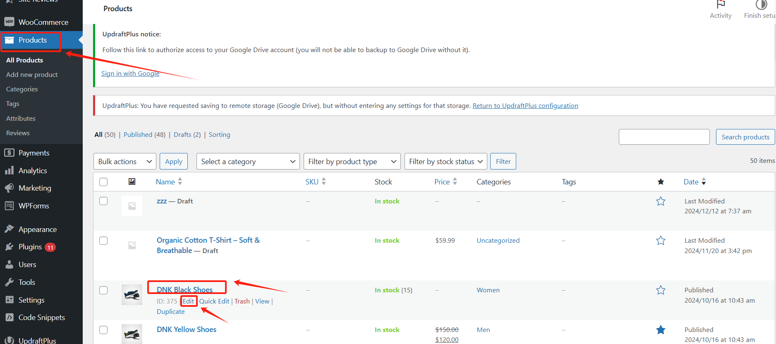
Task: Open the Finish setup progress icon
Action: (762, 5)
